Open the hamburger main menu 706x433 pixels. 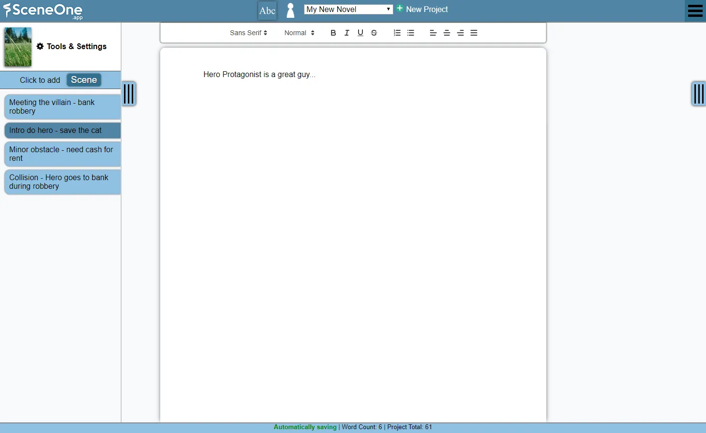click(x=695, y=11)
